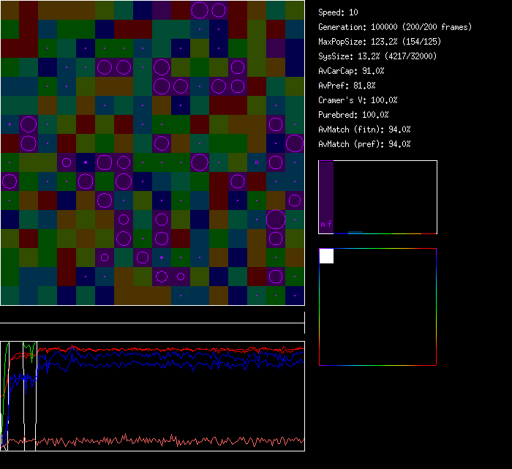This screenshot has height=469, width=512.
Task: Click the large circle in grid's top row
Action: click(x=200, y=10)
